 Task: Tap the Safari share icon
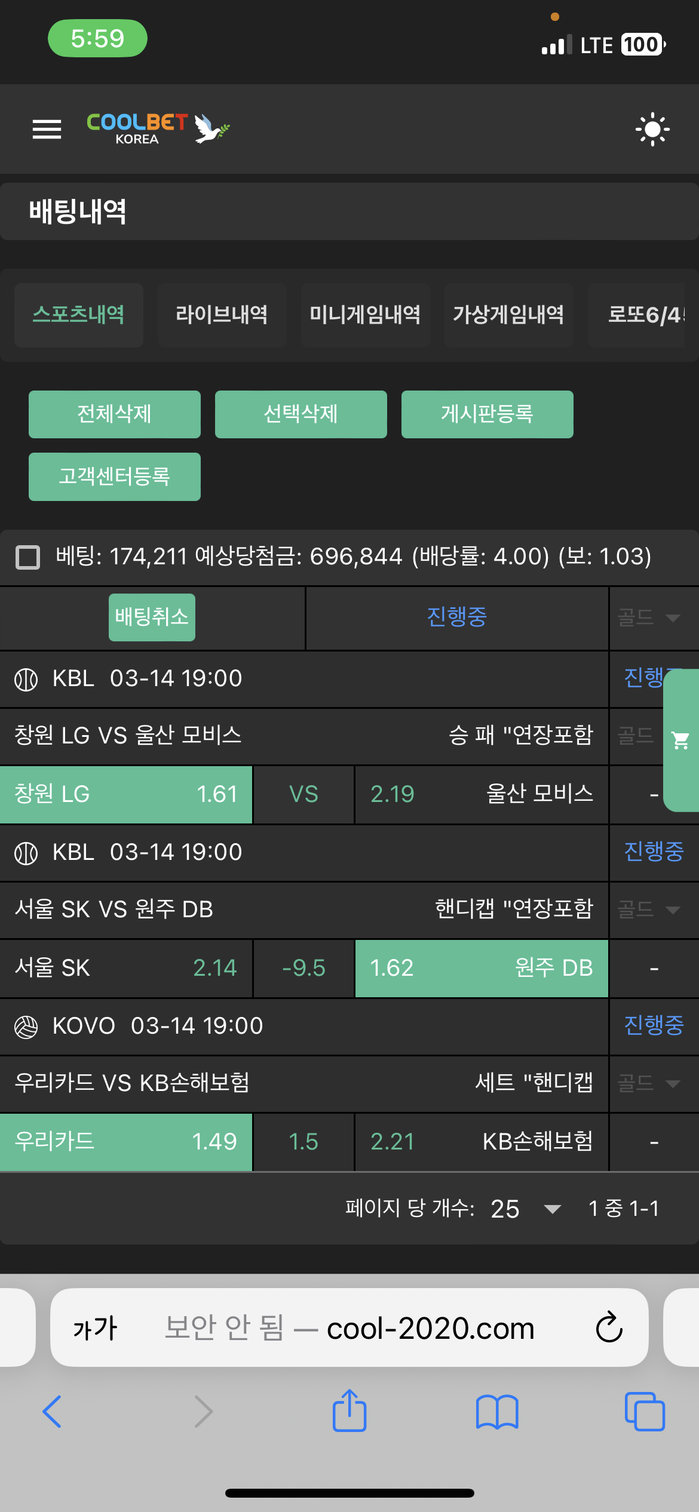pos(349,1412)
